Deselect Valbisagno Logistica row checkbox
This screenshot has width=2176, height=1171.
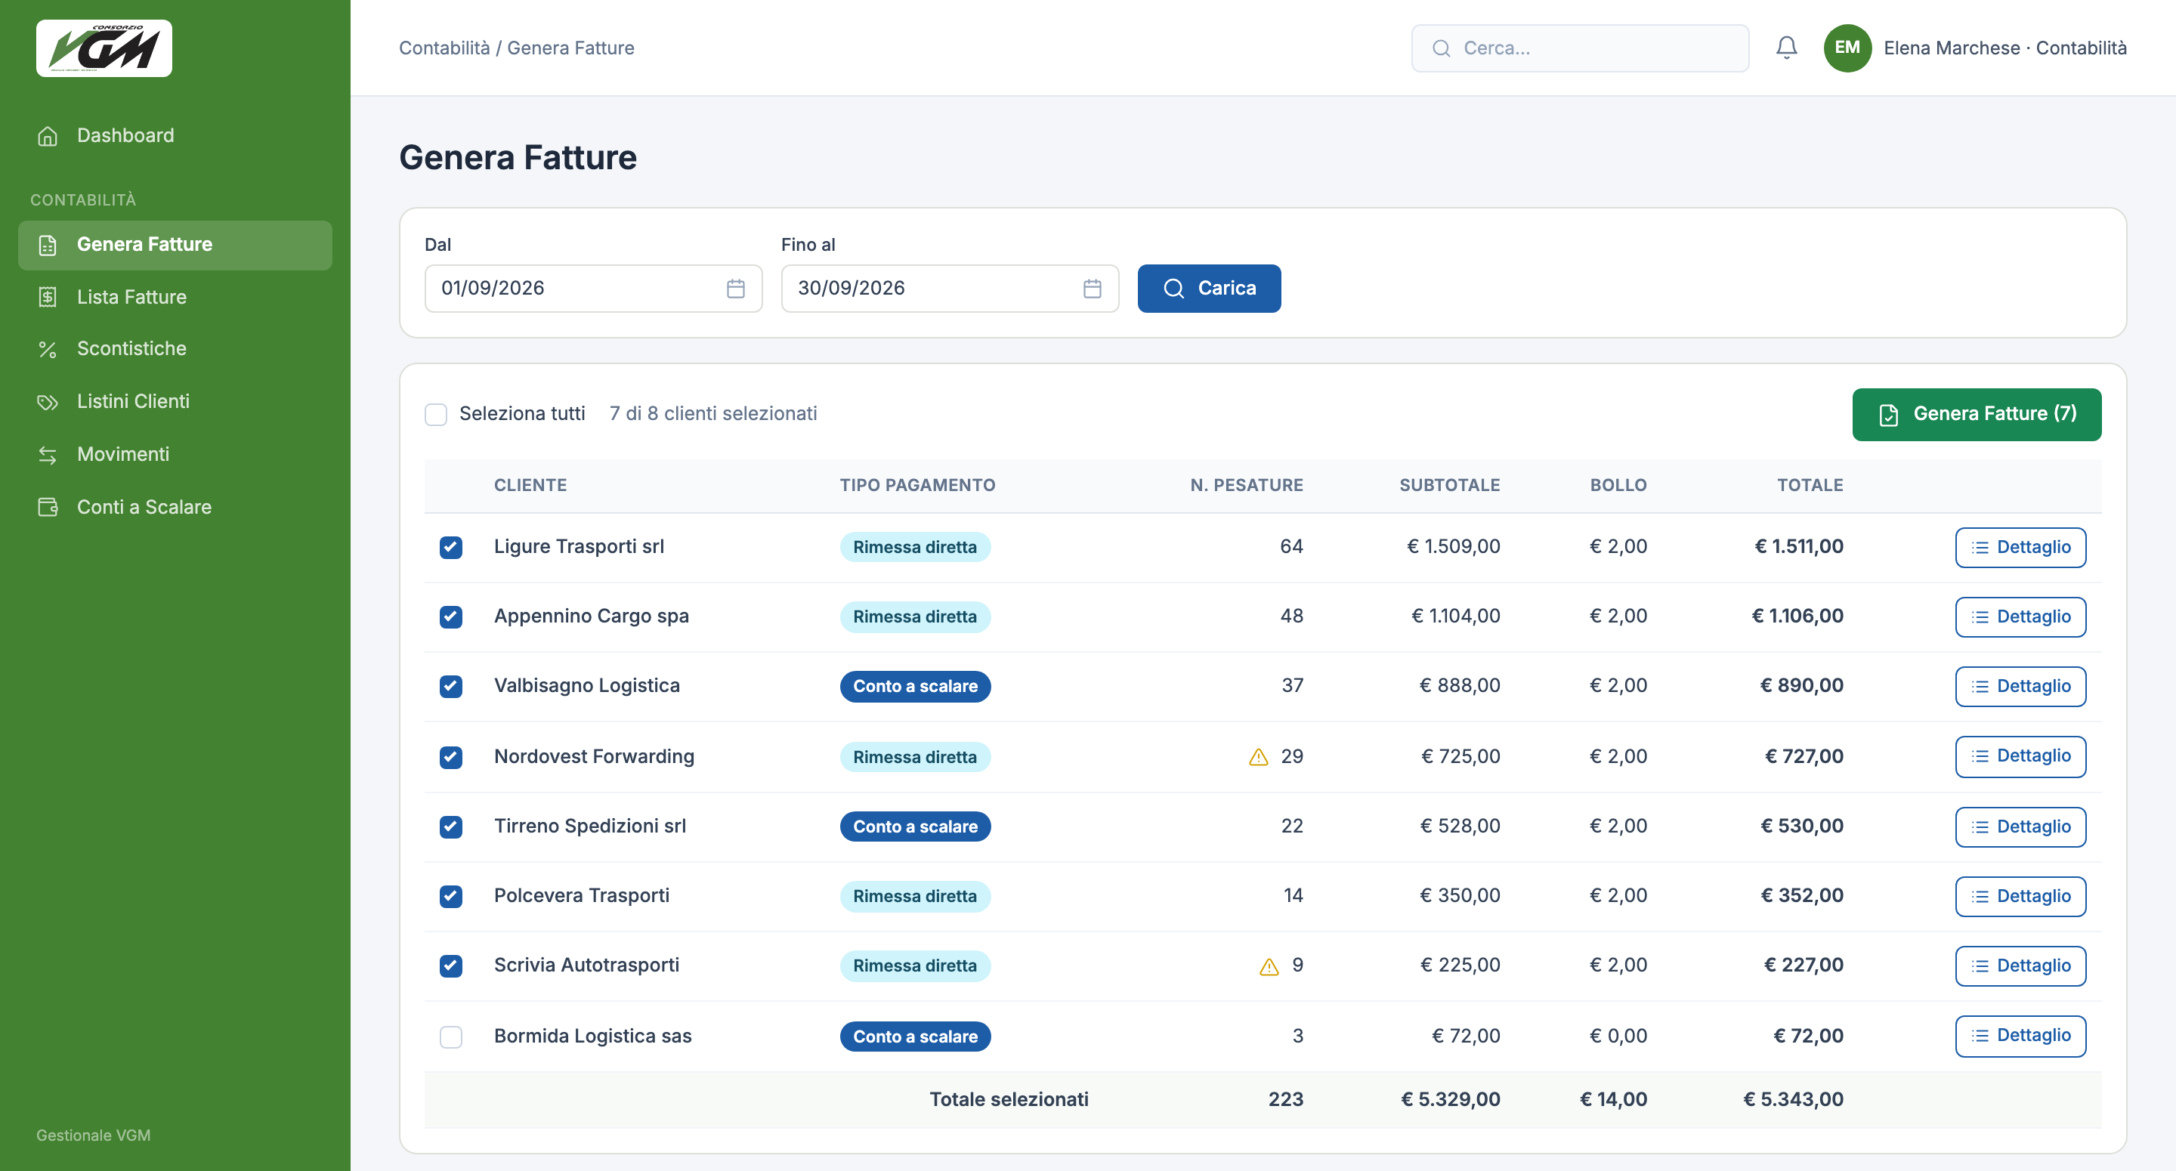click(450, 686)
